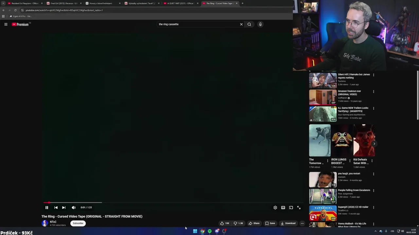Screen dimensions: 419x235
Task: Cast video to a TV
Action: (x=291, y=208)
